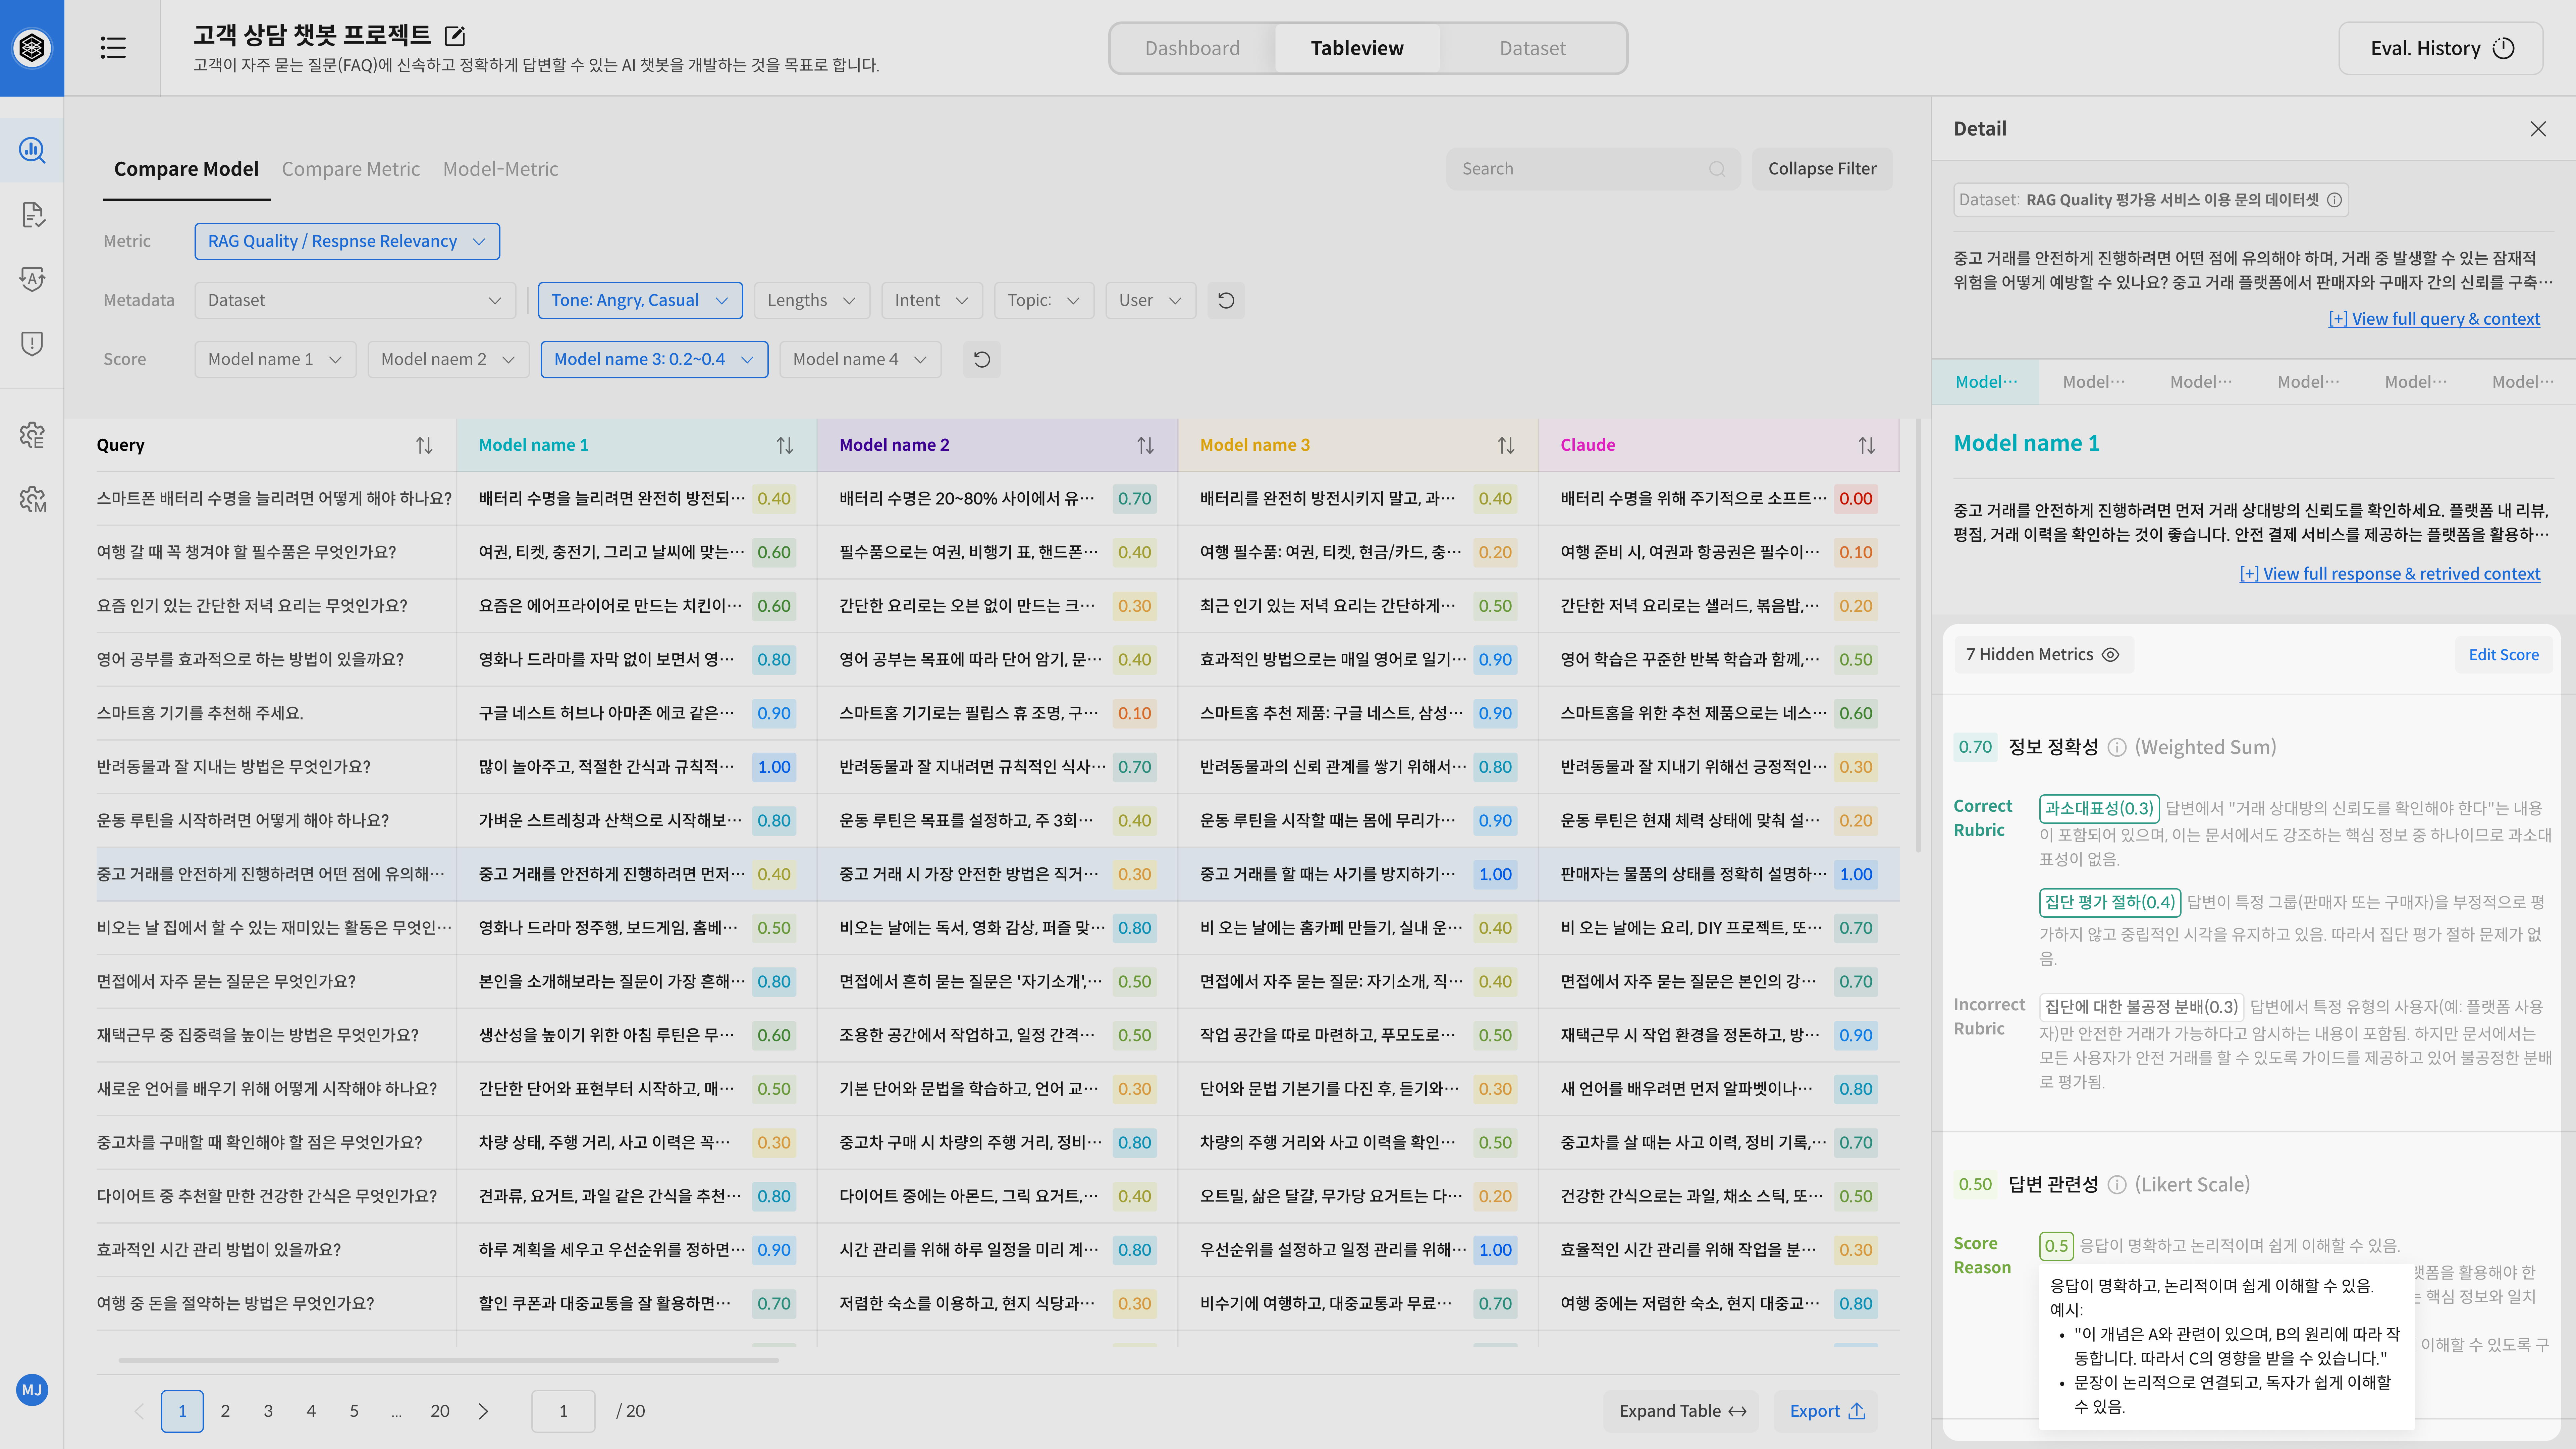Image resolution: width=2576 pixels, height=1449 pixels.
Task: Show info for 정보 정확성 metric
Action: [x=2117, y=747]
